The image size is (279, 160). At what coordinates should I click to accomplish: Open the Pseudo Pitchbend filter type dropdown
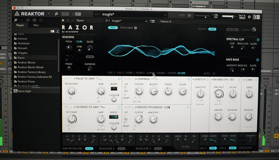[136, 107]
